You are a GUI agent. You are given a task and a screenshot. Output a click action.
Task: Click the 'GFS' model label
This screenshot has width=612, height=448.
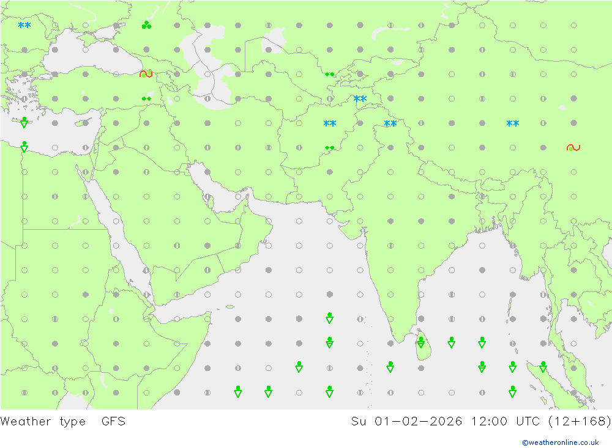[x=114, y=422]
